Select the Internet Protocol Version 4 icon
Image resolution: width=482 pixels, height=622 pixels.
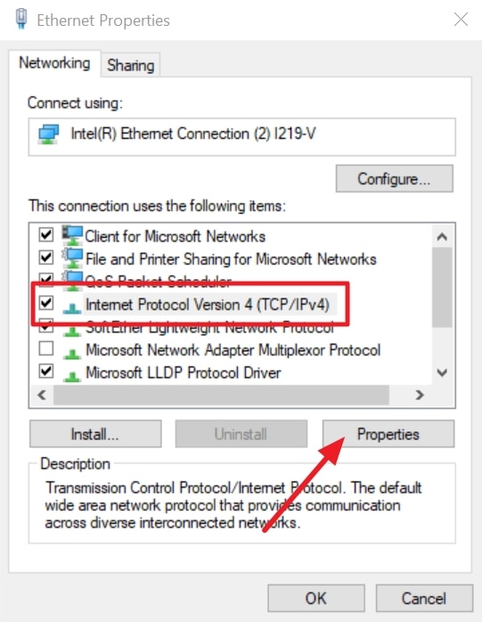pyautogui.click(x=72, y=307)
